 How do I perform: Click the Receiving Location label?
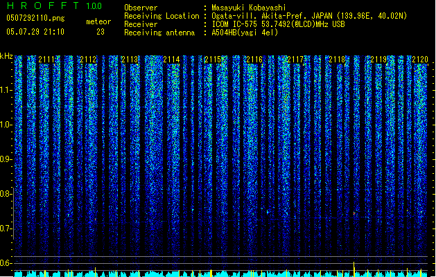[162, 16]
